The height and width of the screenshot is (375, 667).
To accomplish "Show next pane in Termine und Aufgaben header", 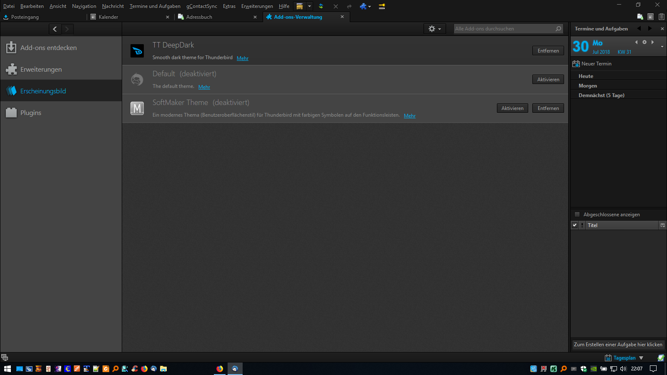I will pos(649,28).
